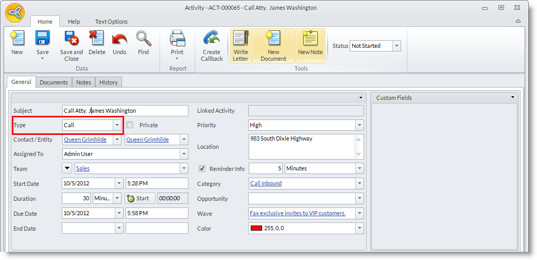Open the Status dropdown
This screenshot has width=537, height=260.
(396, 46)
